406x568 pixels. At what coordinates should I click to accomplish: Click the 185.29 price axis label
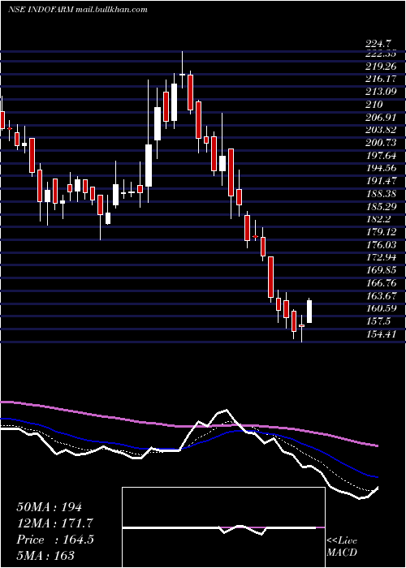(x=382, y=207)
